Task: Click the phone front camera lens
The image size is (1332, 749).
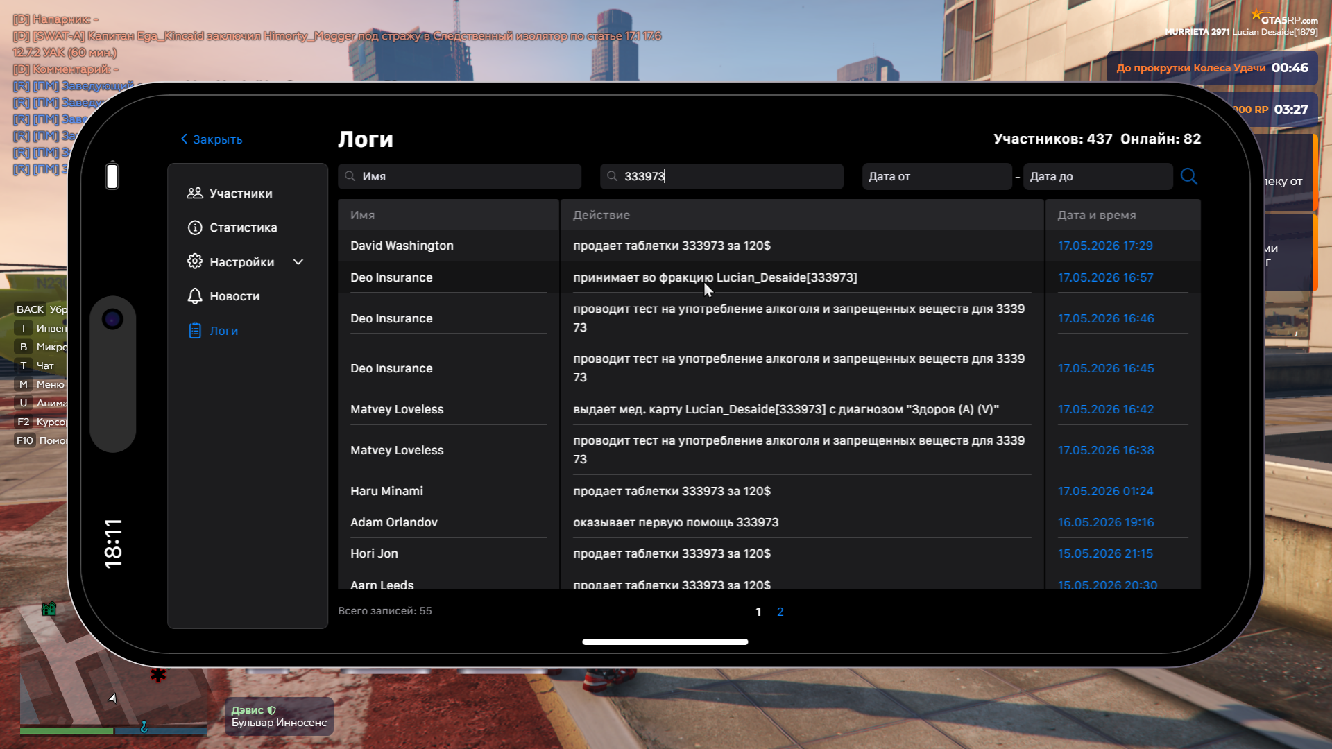Action: [x=112, y=319]
